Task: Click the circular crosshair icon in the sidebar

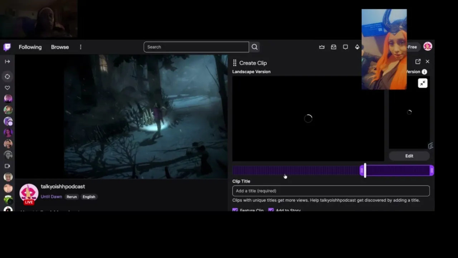Action: tap(7, 76)
